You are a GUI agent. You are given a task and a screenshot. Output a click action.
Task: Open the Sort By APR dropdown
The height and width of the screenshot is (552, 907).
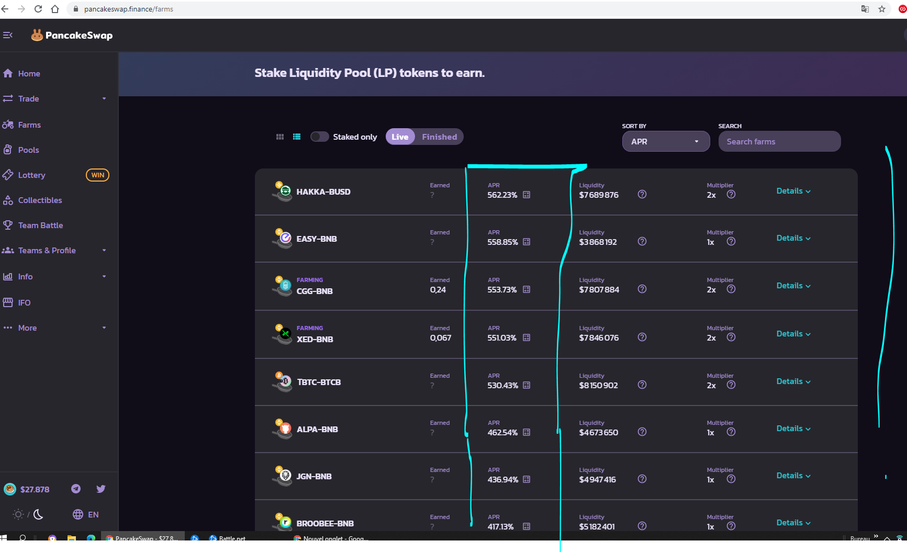(x=666, y=141)
